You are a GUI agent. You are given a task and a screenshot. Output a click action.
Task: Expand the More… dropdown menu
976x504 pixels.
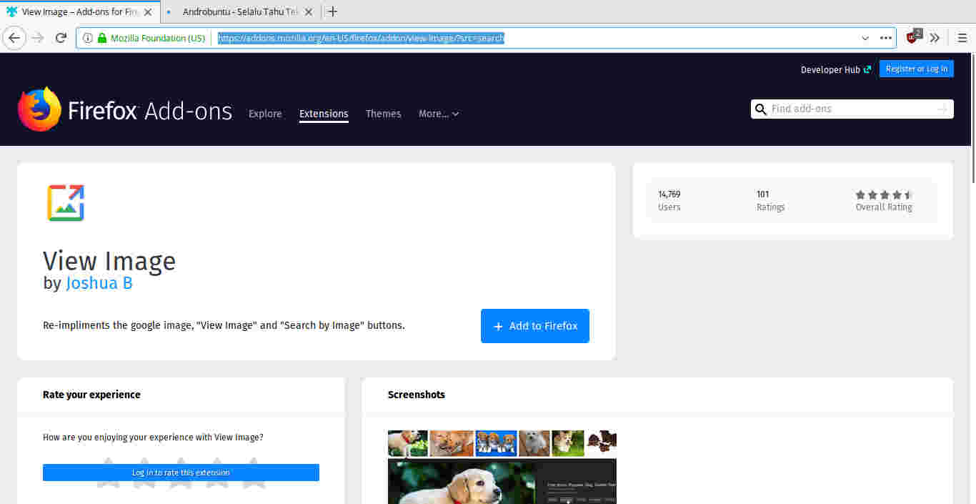(x=438, y=114)
